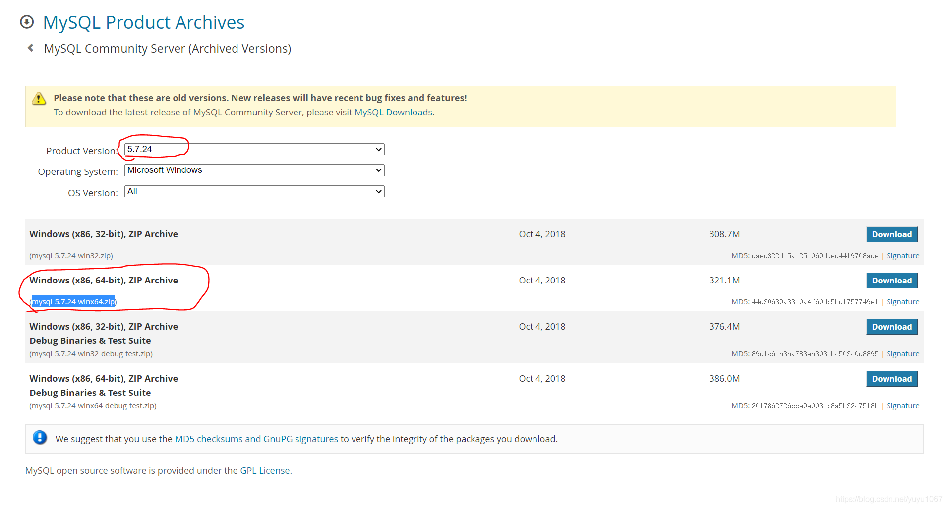Click the MD5 hash daed322d15a1251069dded4419768ade
The width and height of the screenshot is (947, 508).
815,256
